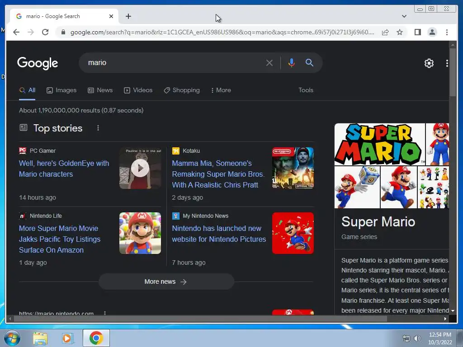Screen dimensions: 463x347
Task: Open the Top stories three-dot options
Action: (x=98, y=128)
